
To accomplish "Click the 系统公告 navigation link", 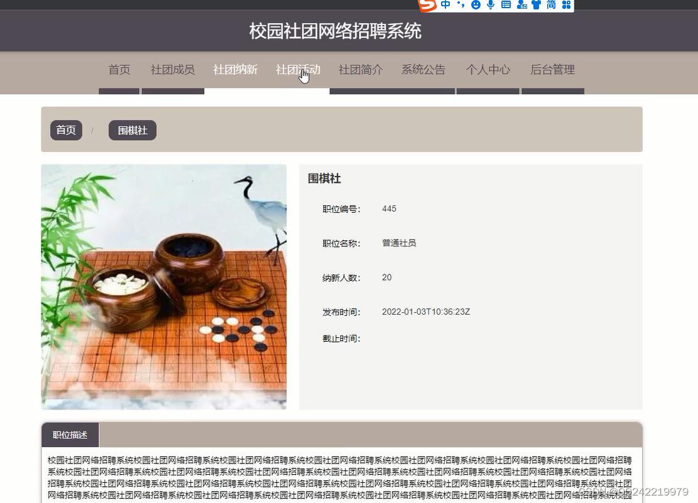I will click(x=423, y=70).
